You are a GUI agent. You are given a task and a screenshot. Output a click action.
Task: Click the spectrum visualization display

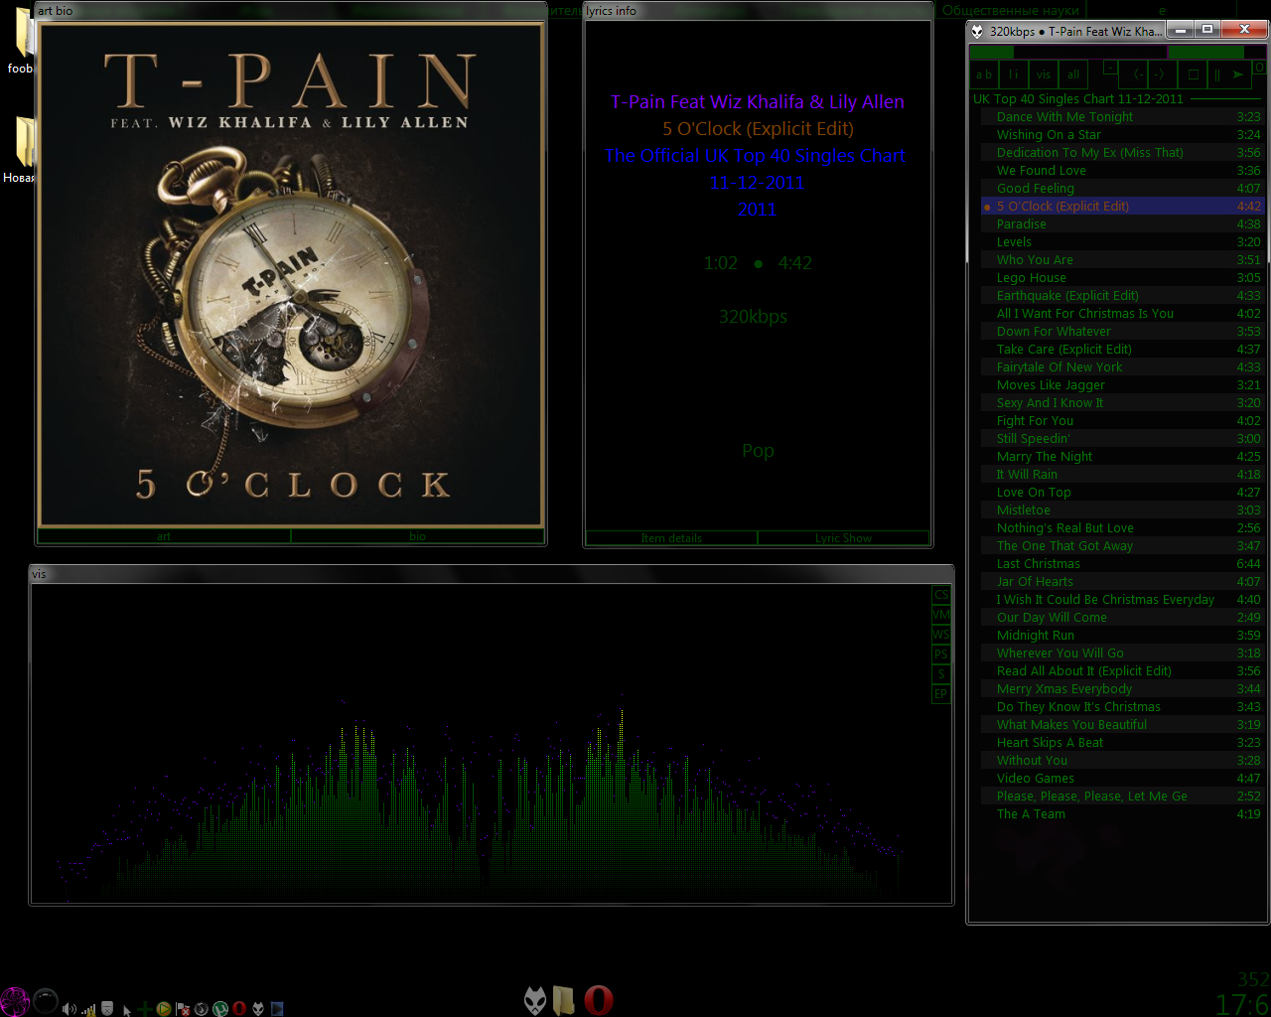click(x=482, y=744)
